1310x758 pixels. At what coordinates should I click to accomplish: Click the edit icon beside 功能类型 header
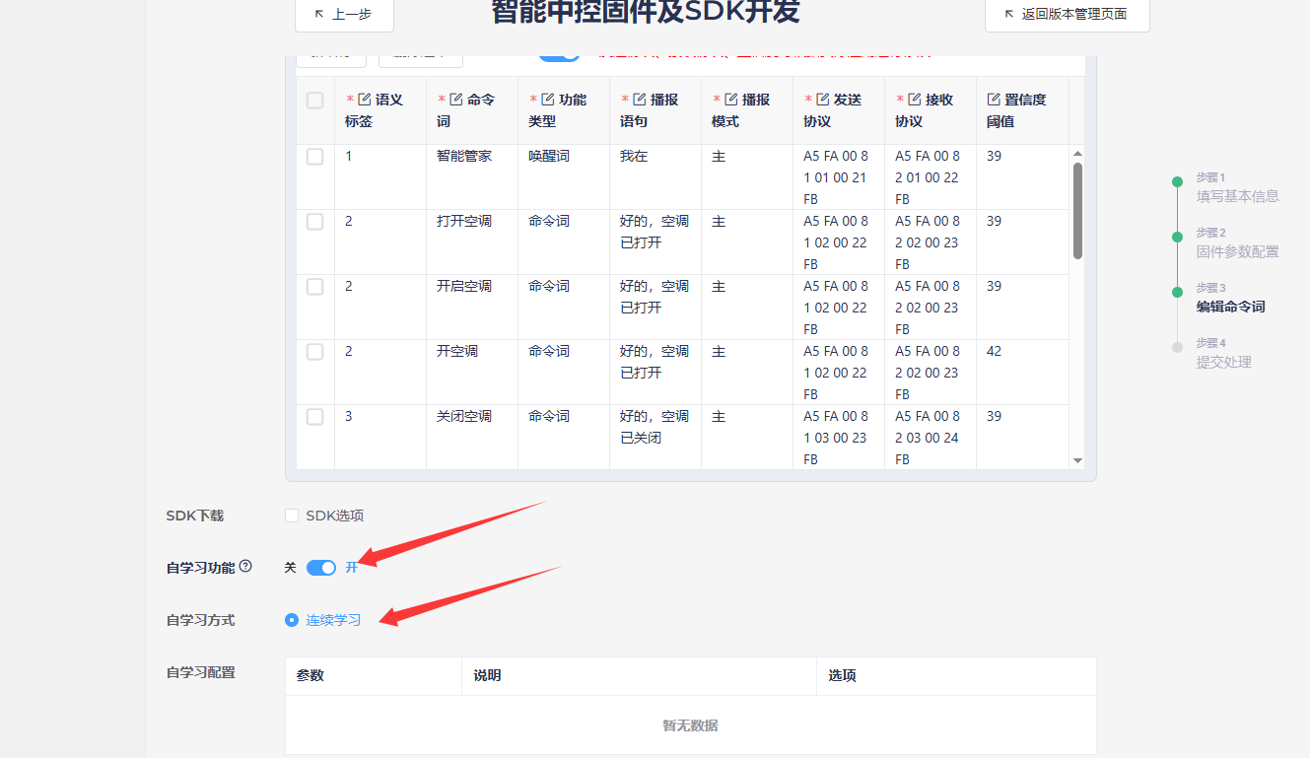pyautogui.click(x=548, y=100)
